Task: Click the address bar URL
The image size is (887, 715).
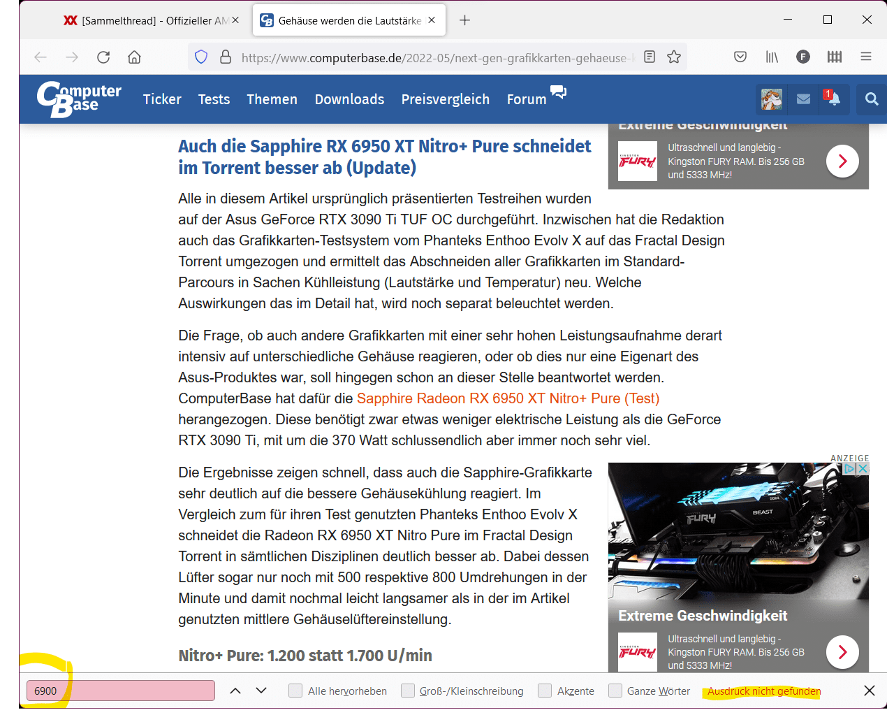Action: [437, 58]
